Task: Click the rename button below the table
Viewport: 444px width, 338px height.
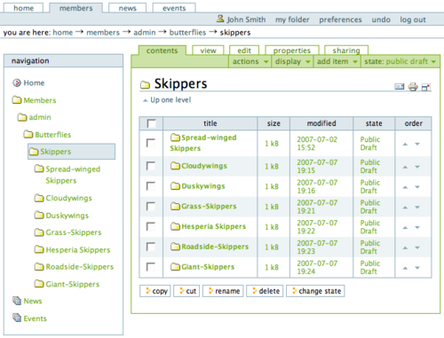Action: point(223,291)
